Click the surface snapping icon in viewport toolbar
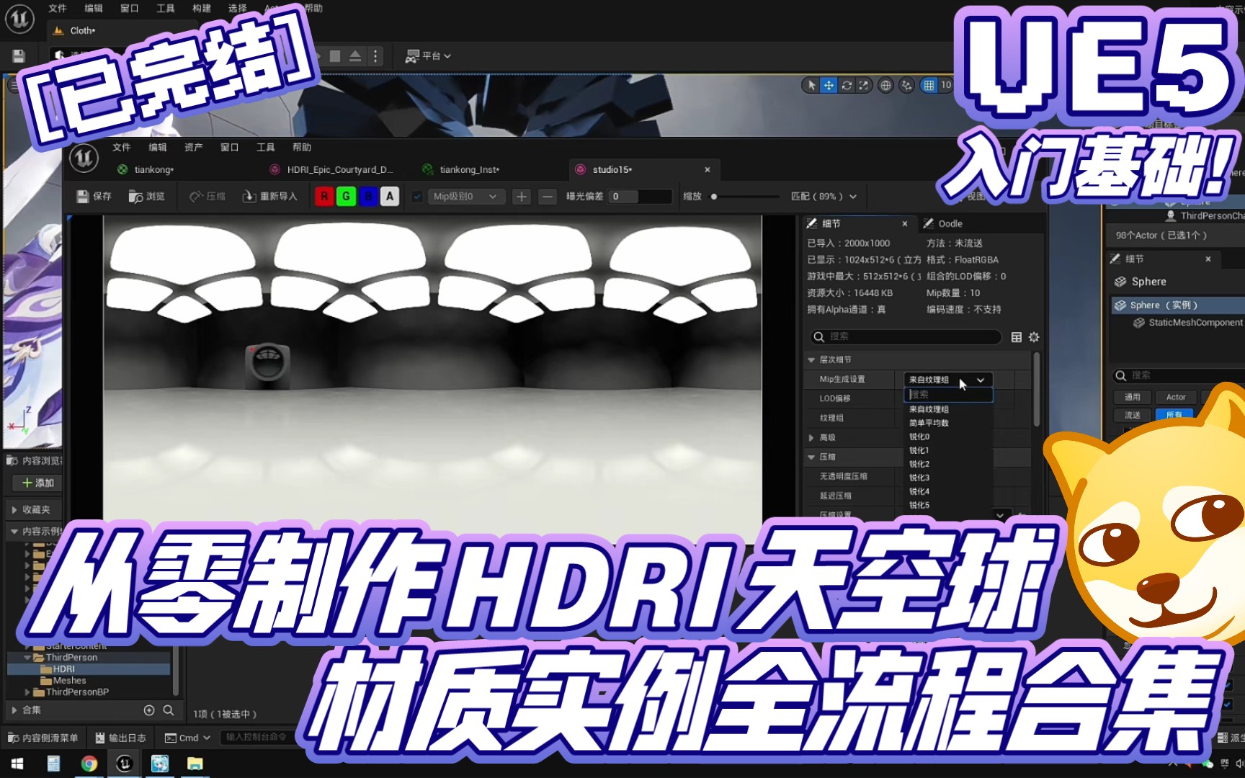Viewport: 1245px width, 778px height. coord(906,85)
